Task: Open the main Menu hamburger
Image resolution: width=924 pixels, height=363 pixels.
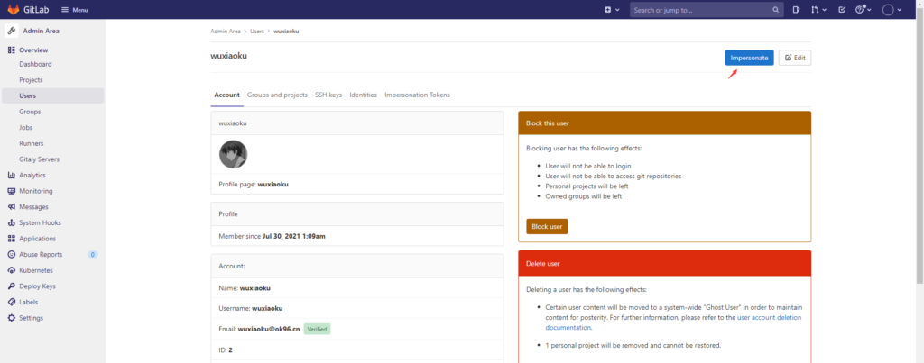Action: pos(75,10)
